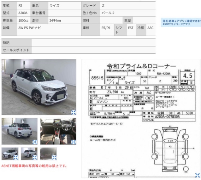
Task: Open the rear-view Raize photo
Action: tap(20, 131)
